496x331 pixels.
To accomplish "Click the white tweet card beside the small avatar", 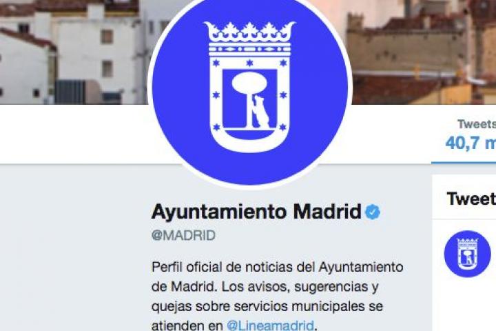I will click(464, 274).
